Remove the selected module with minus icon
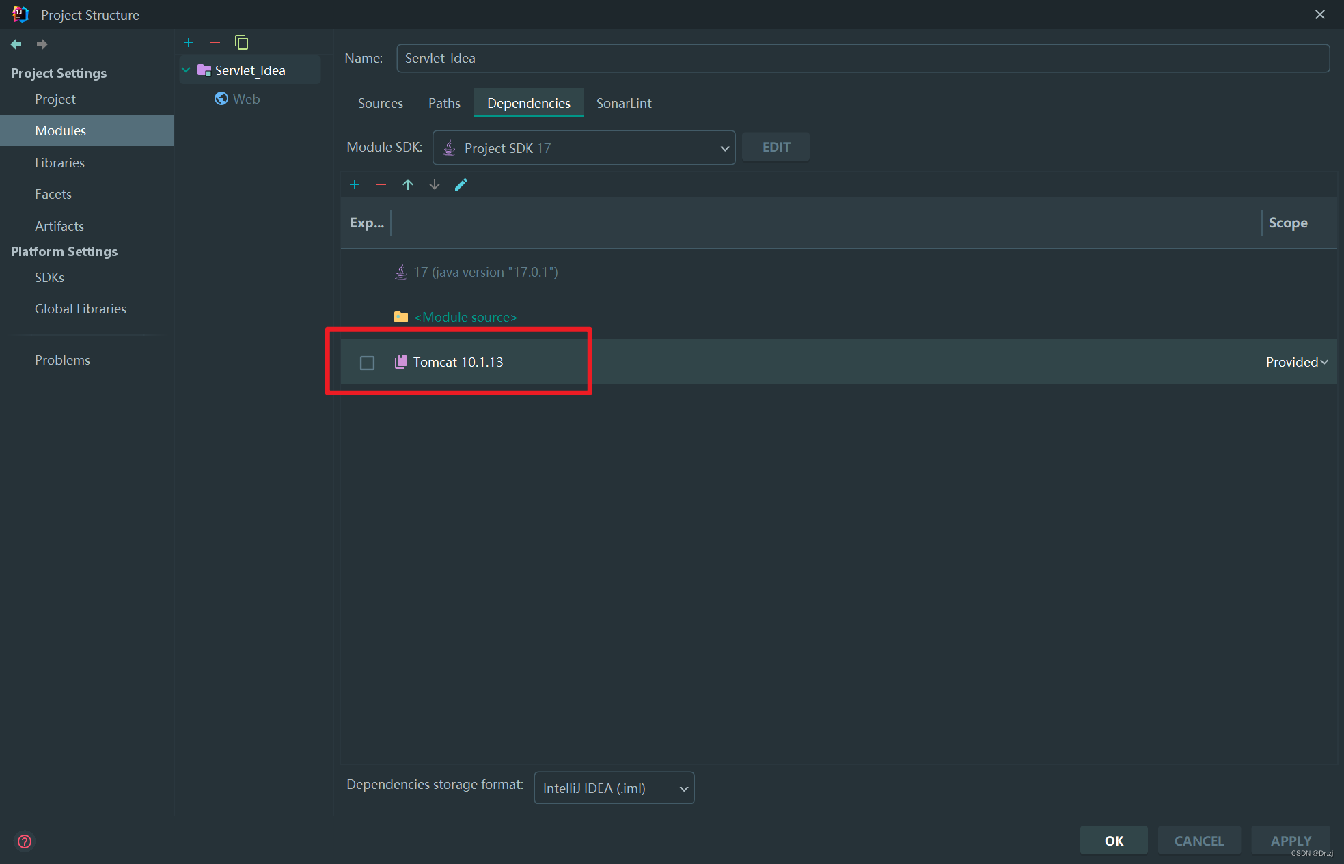 215,42
